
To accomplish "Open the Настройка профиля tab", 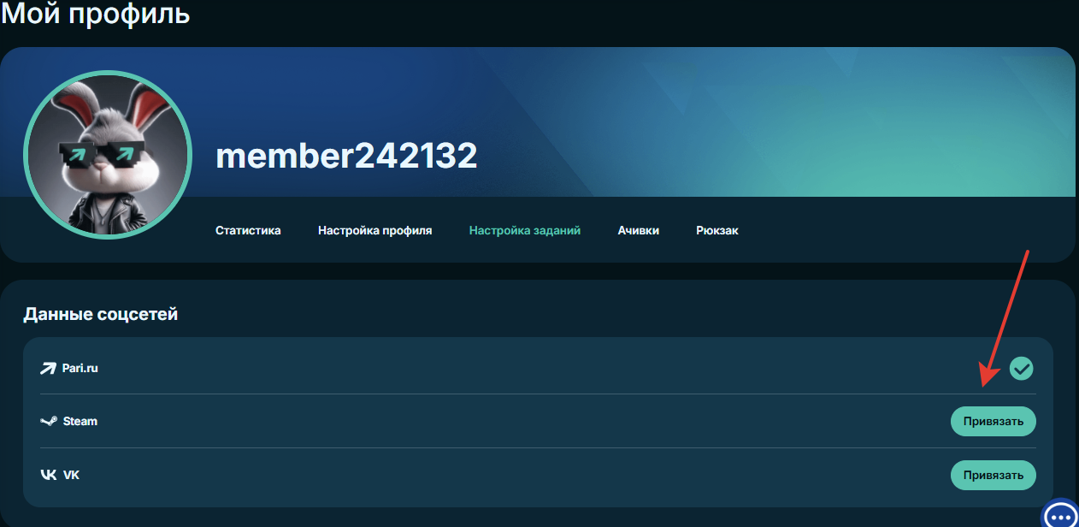I will 374,231.
